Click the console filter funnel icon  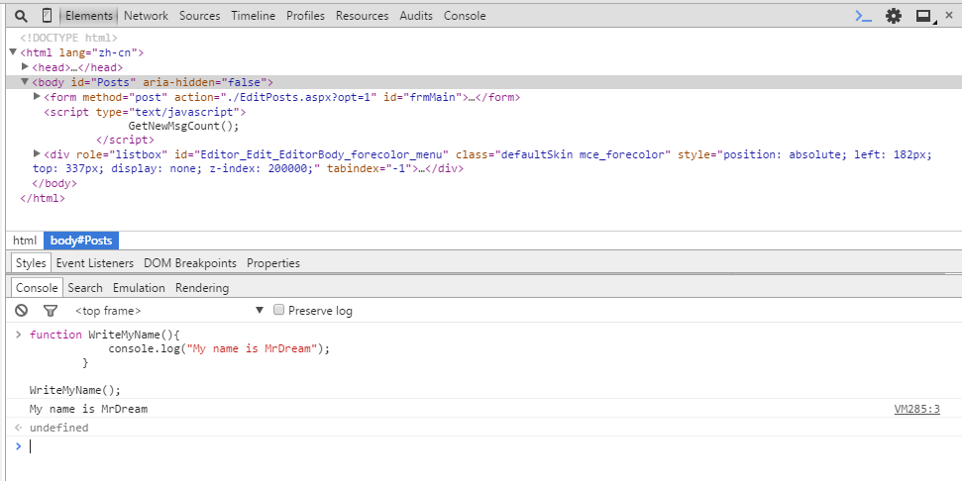tap(51, 311)
